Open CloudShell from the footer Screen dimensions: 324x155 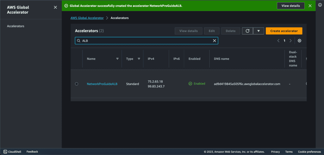click(x=12, y=152)
